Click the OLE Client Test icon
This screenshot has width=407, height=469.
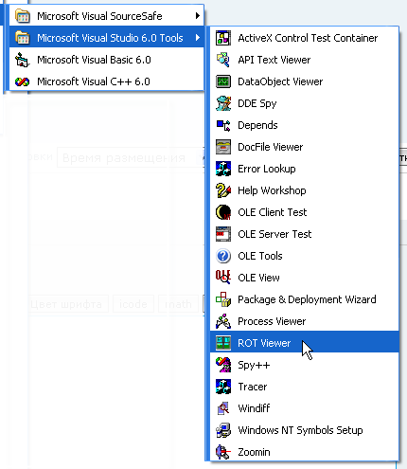[223, 212]
